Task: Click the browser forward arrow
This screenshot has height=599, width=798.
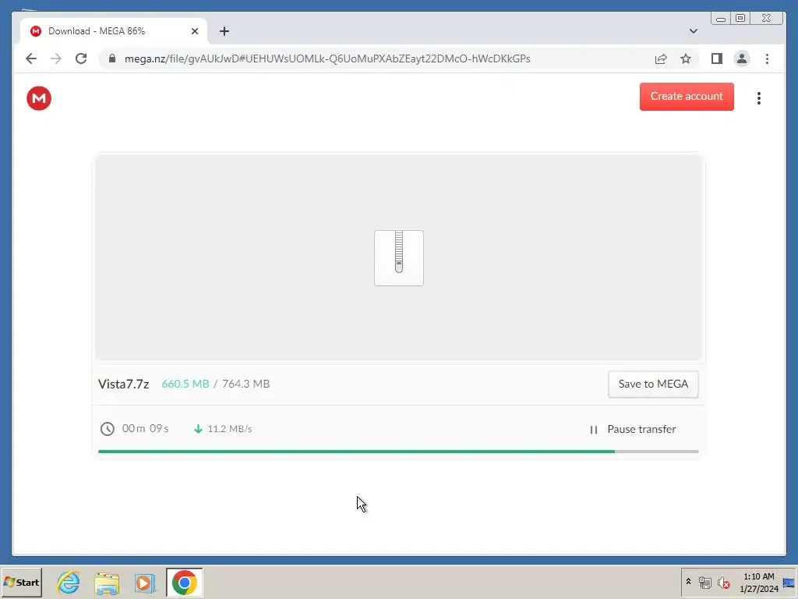Action: click(56, 58)
